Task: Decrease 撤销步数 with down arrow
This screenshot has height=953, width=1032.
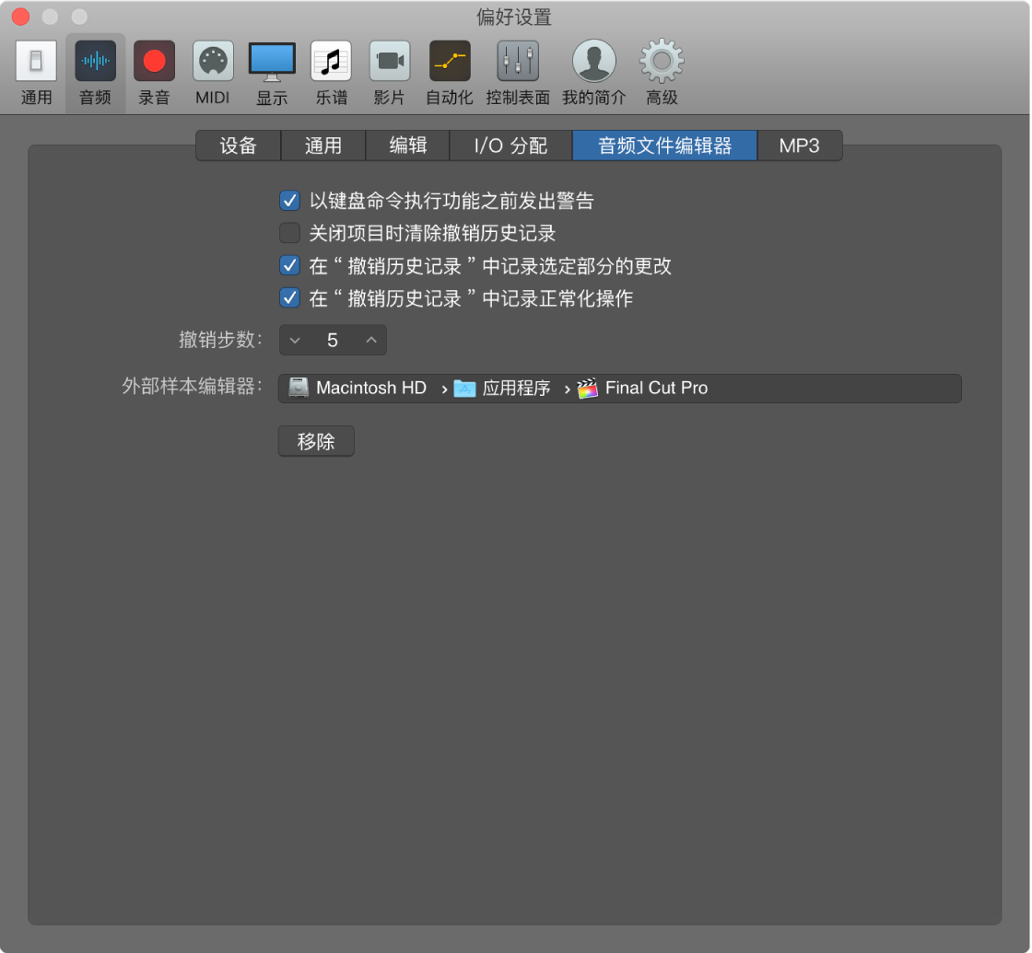Action: pyautogui.click(x=295, y=340)
